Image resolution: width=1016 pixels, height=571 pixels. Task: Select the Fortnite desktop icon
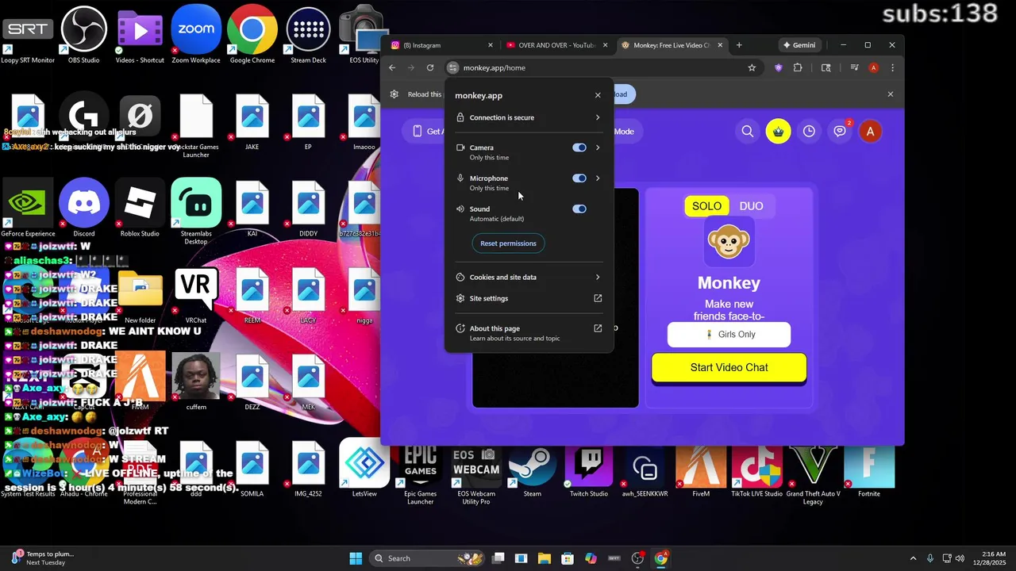[869, 469]
